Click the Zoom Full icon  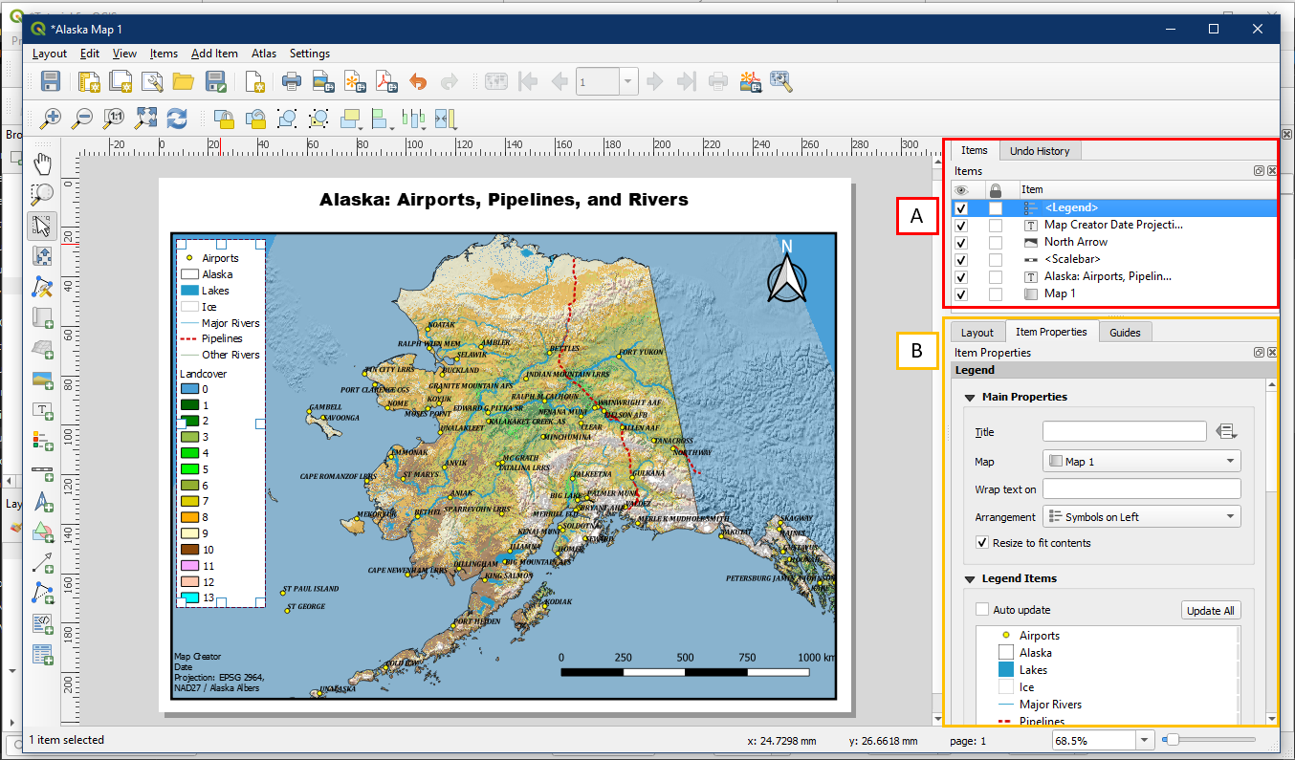point(145,119)
